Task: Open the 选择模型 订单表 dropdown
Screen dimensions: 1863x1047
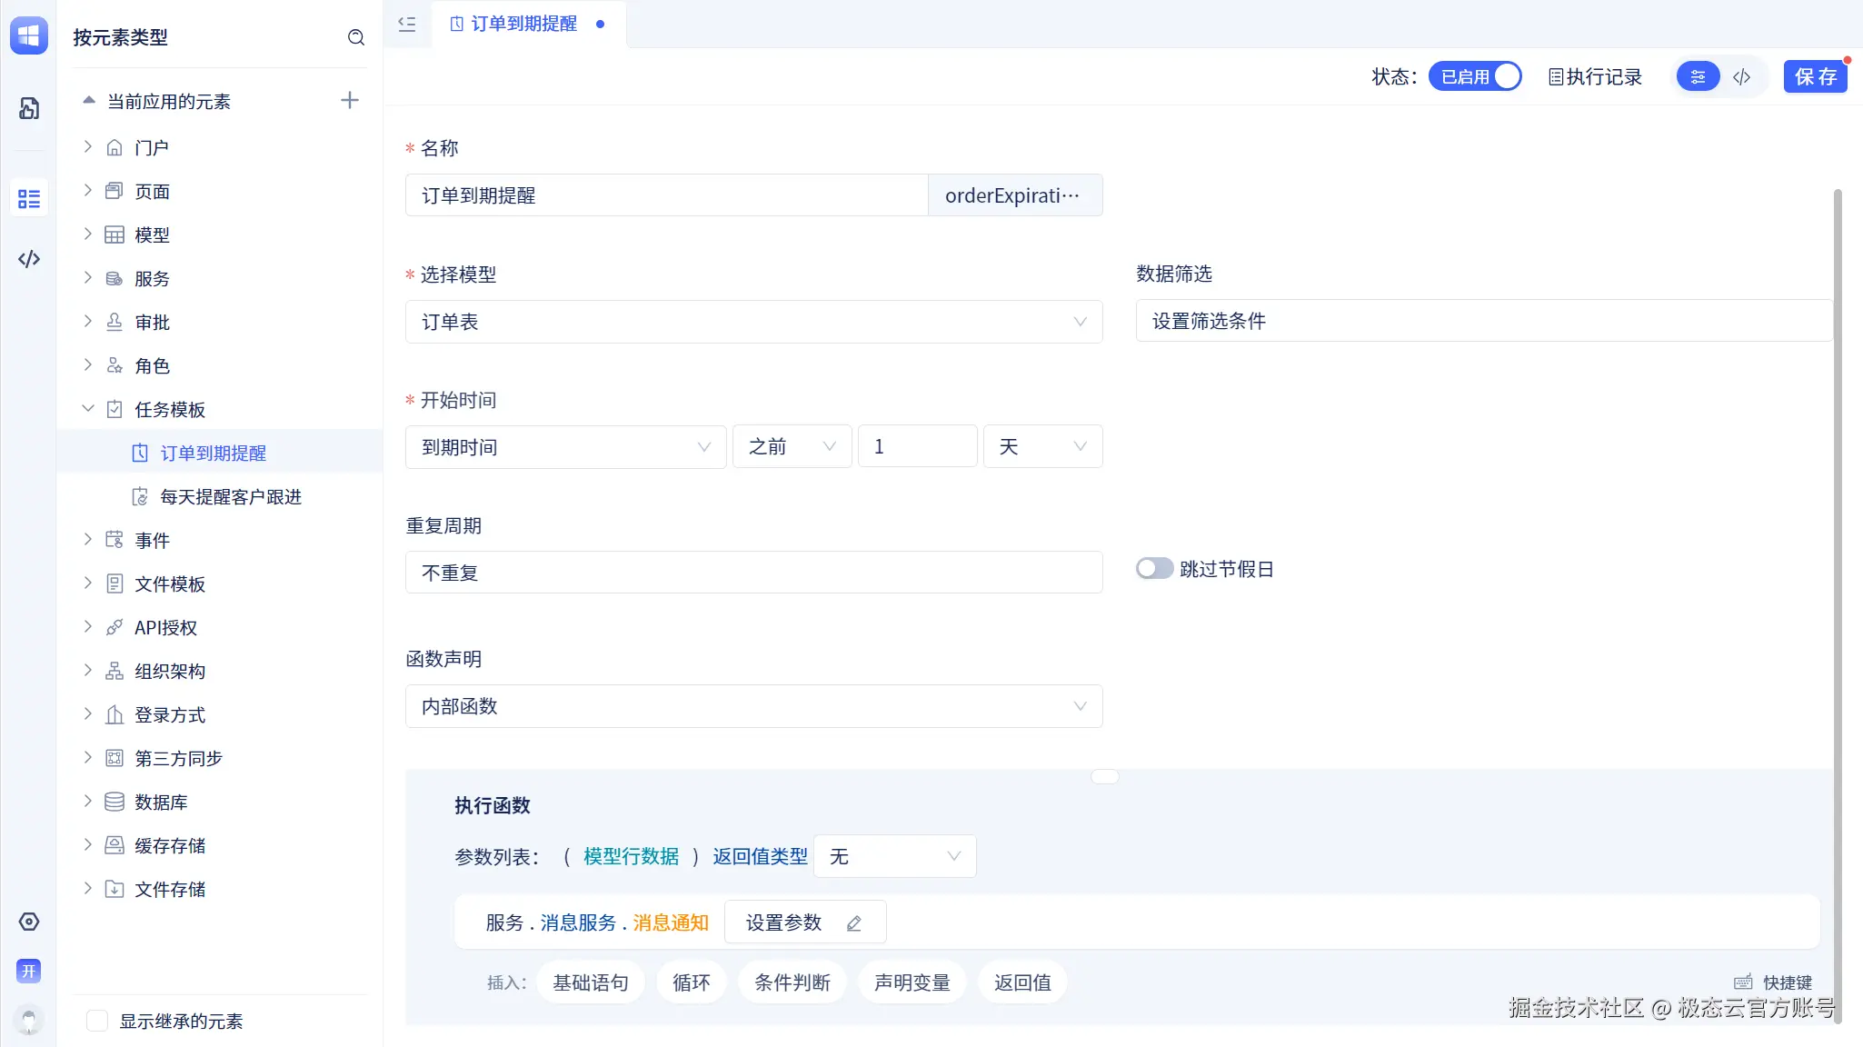Action: (x=753, y=322)
